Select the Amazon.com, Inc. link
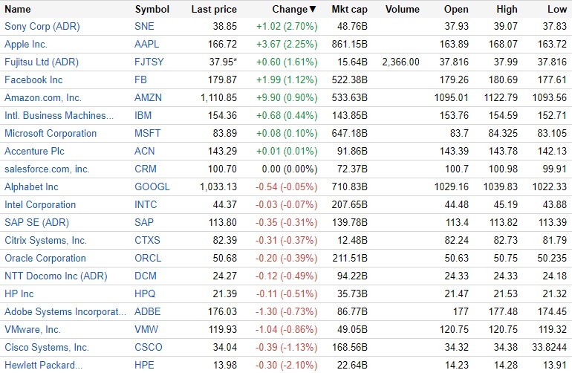This screenshot has width=572, height=373. click(x=43, y=97)
